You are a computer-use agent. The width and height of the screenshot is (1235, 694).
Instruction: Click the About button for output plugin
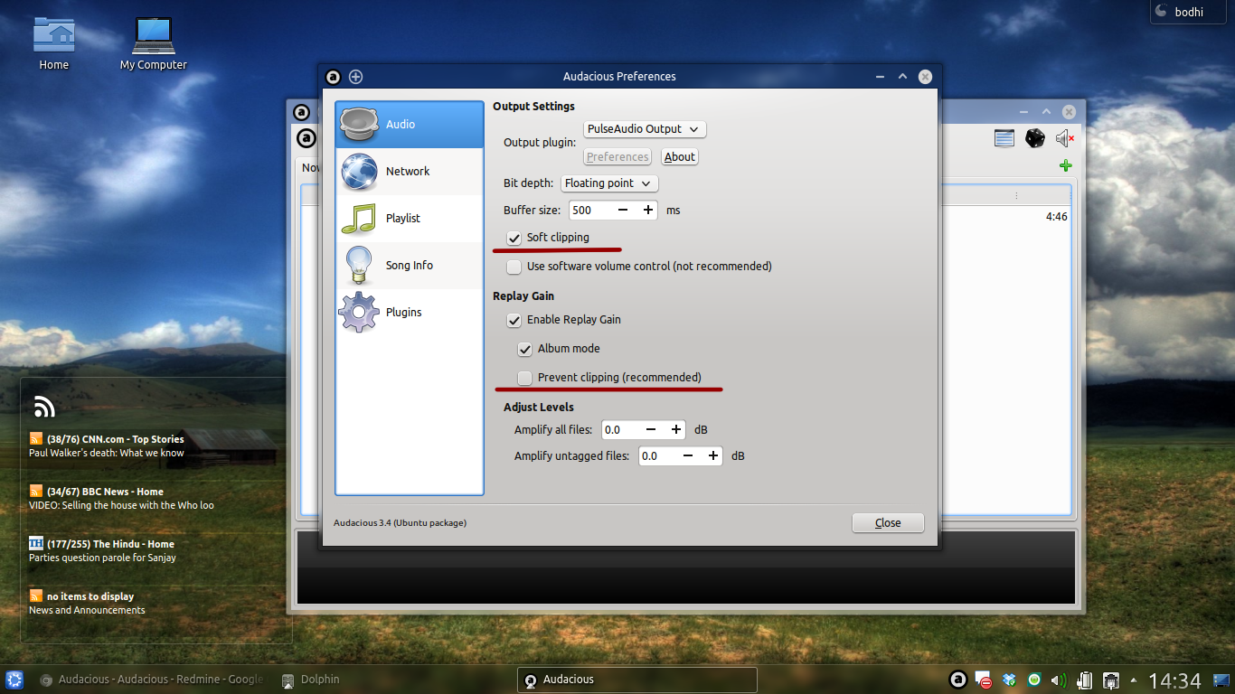[680, 157]
